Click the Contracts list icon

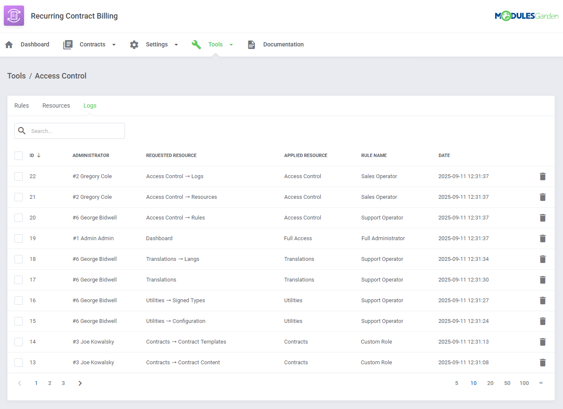[68, 44]
